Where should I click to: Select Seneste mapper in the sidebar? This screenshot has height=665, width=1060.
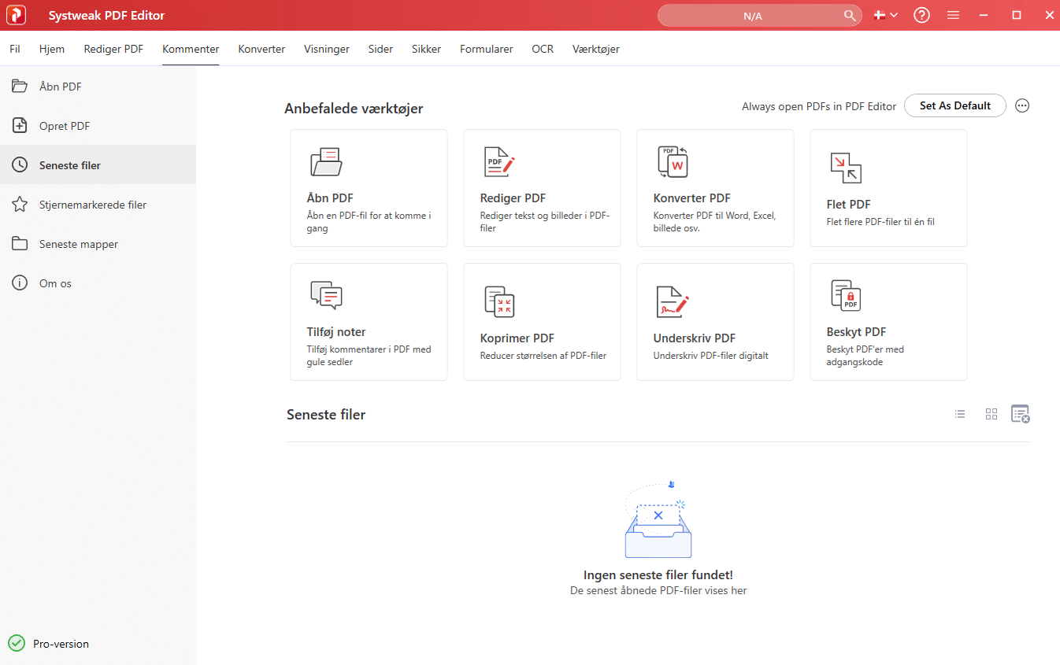98,244
